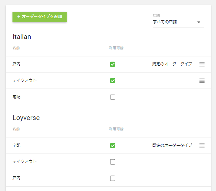216x191 pixels.
Task: Open the 店内 order type under Italian
Action: (17, 64)
